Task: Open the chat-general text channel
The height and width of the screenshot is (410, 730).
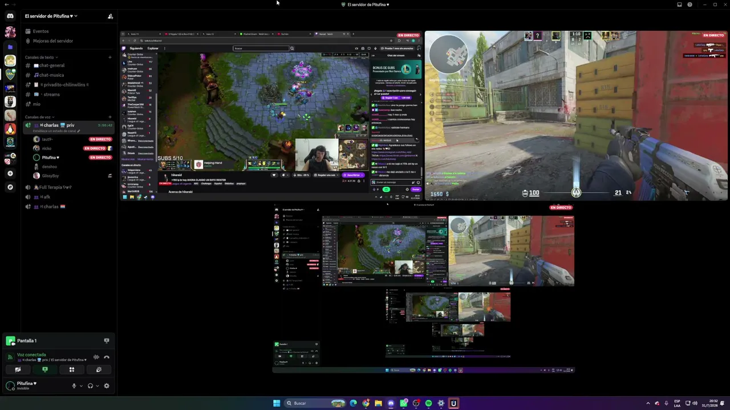Action: [x=68, y=65]
